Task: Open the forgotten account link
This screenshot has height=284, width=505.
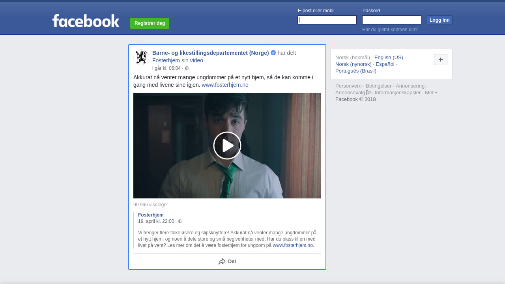Action: tap(390, 30)
